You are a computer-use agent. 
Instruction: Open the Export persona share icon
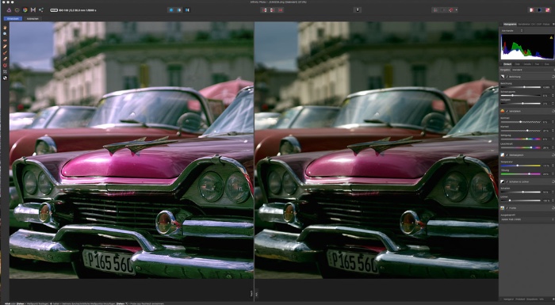[x=40, y=10]
